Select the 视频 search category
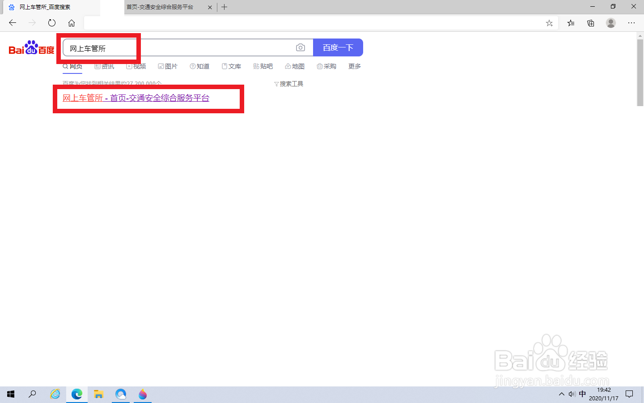 (136, 66)
